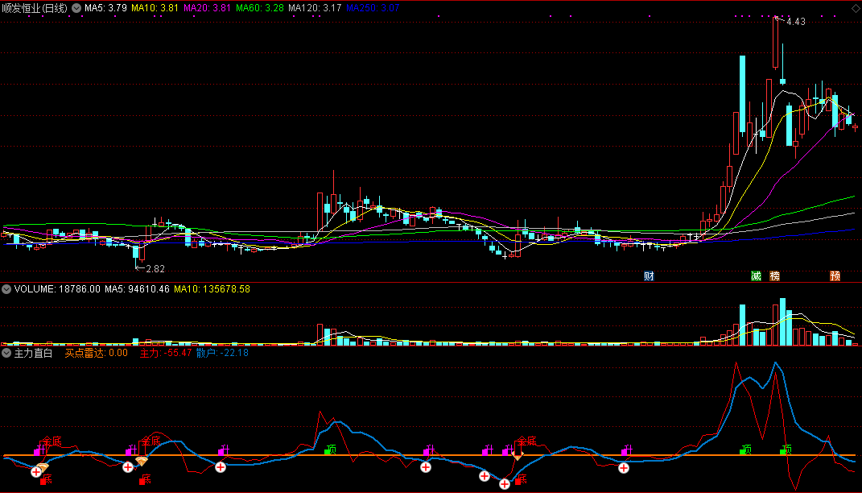This screenshot has width=862, height=493.
Task: Click the volume MA10: 135678.58 label
Action: pos(212,289)
